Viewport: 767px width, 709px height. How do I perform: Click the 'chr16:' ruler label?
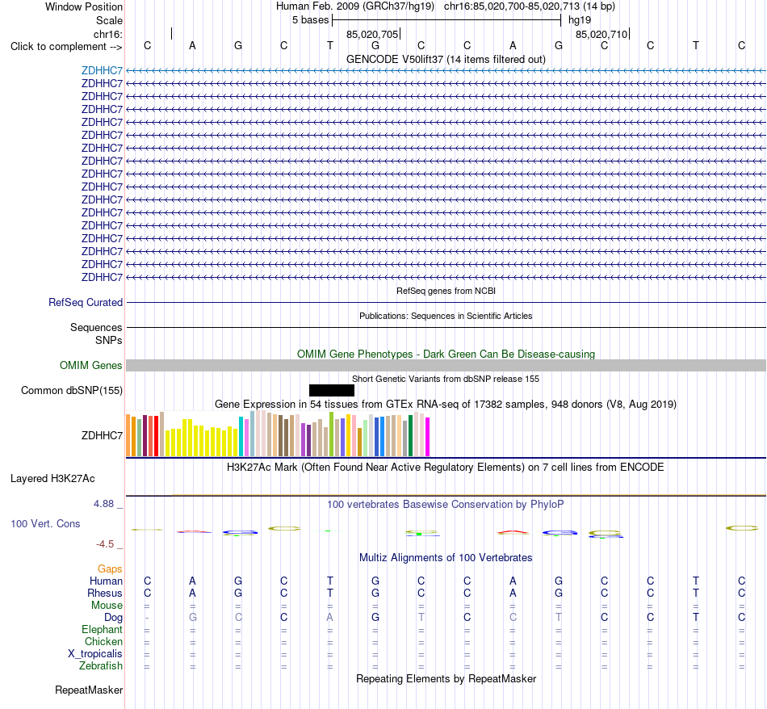coord(108,34)
